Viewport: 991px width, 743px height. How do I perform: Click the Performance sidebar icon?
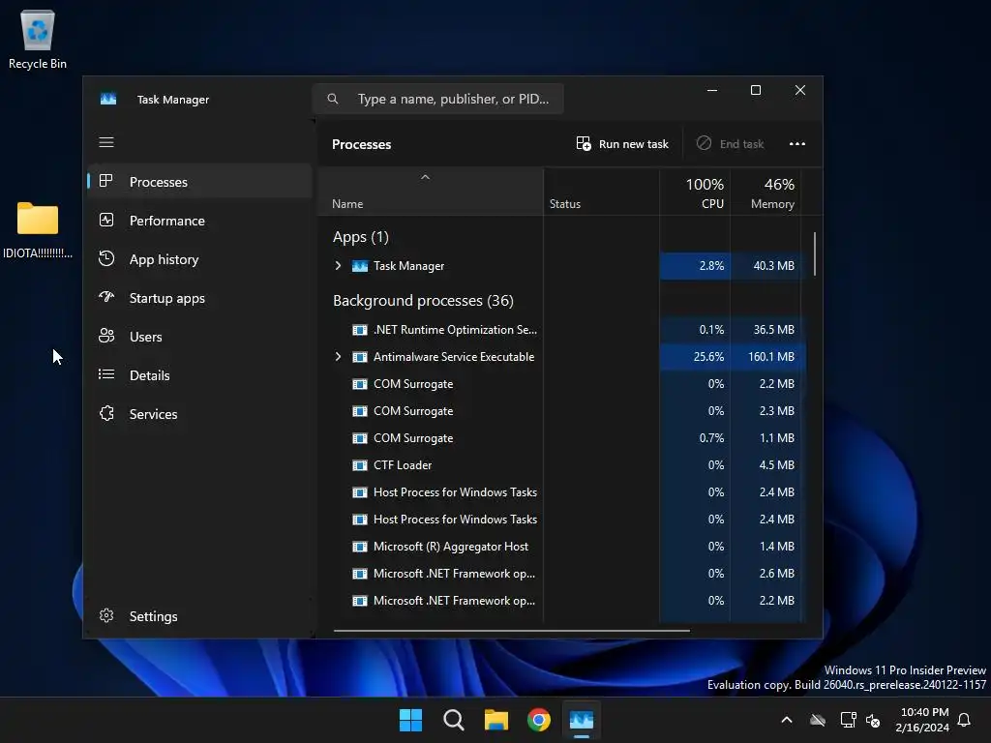point(106,220)
